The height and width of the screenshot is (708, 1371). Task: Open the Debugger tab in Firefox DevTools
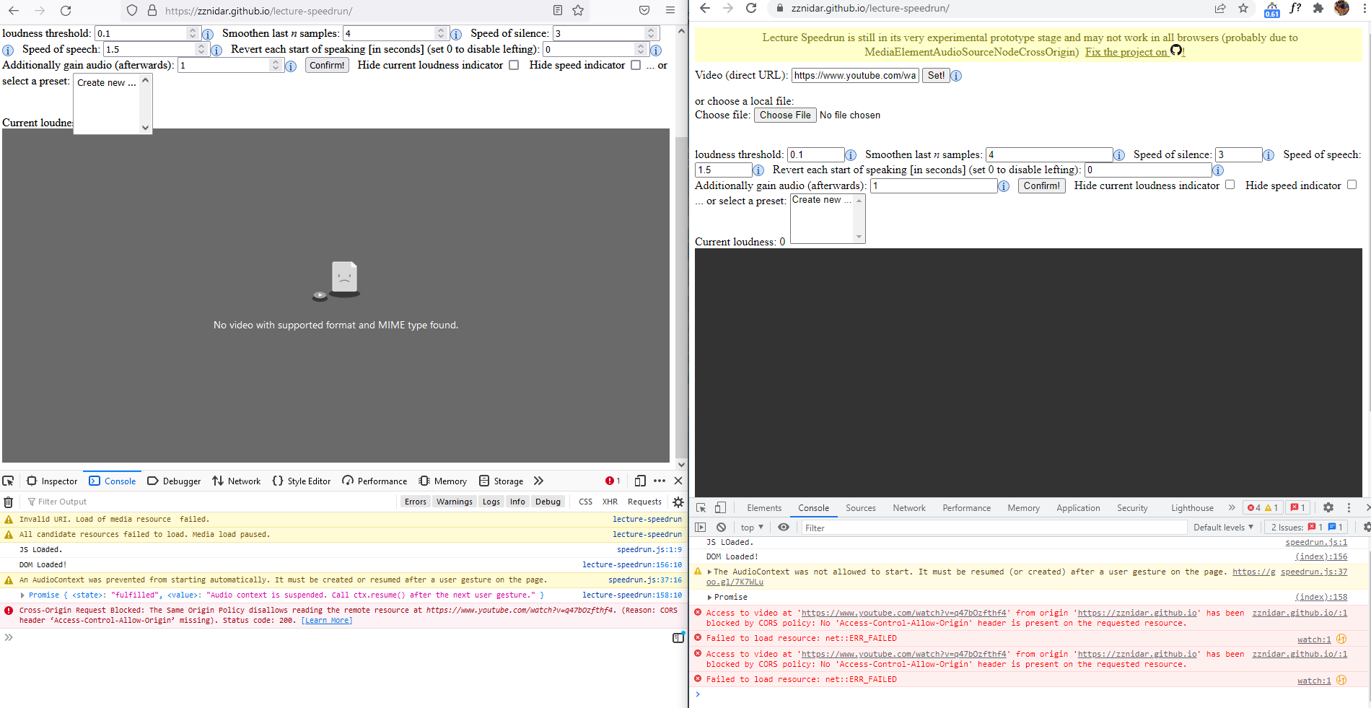(x=174, y=481)
